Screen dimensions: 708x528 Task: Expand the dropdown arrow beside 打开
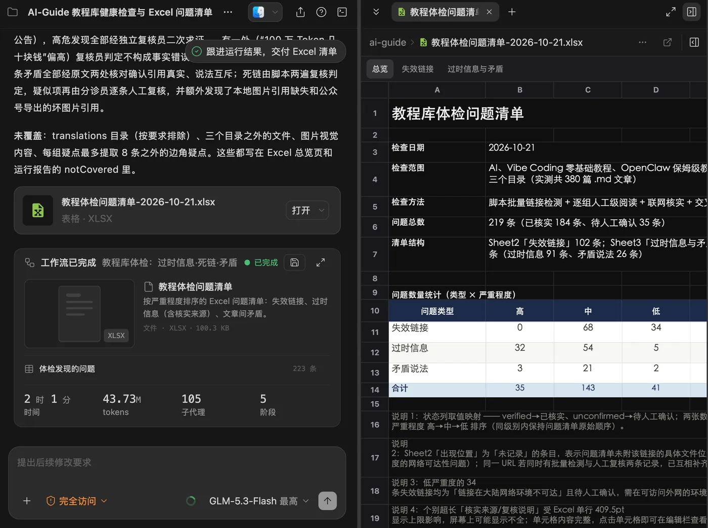tap(322, 210)
